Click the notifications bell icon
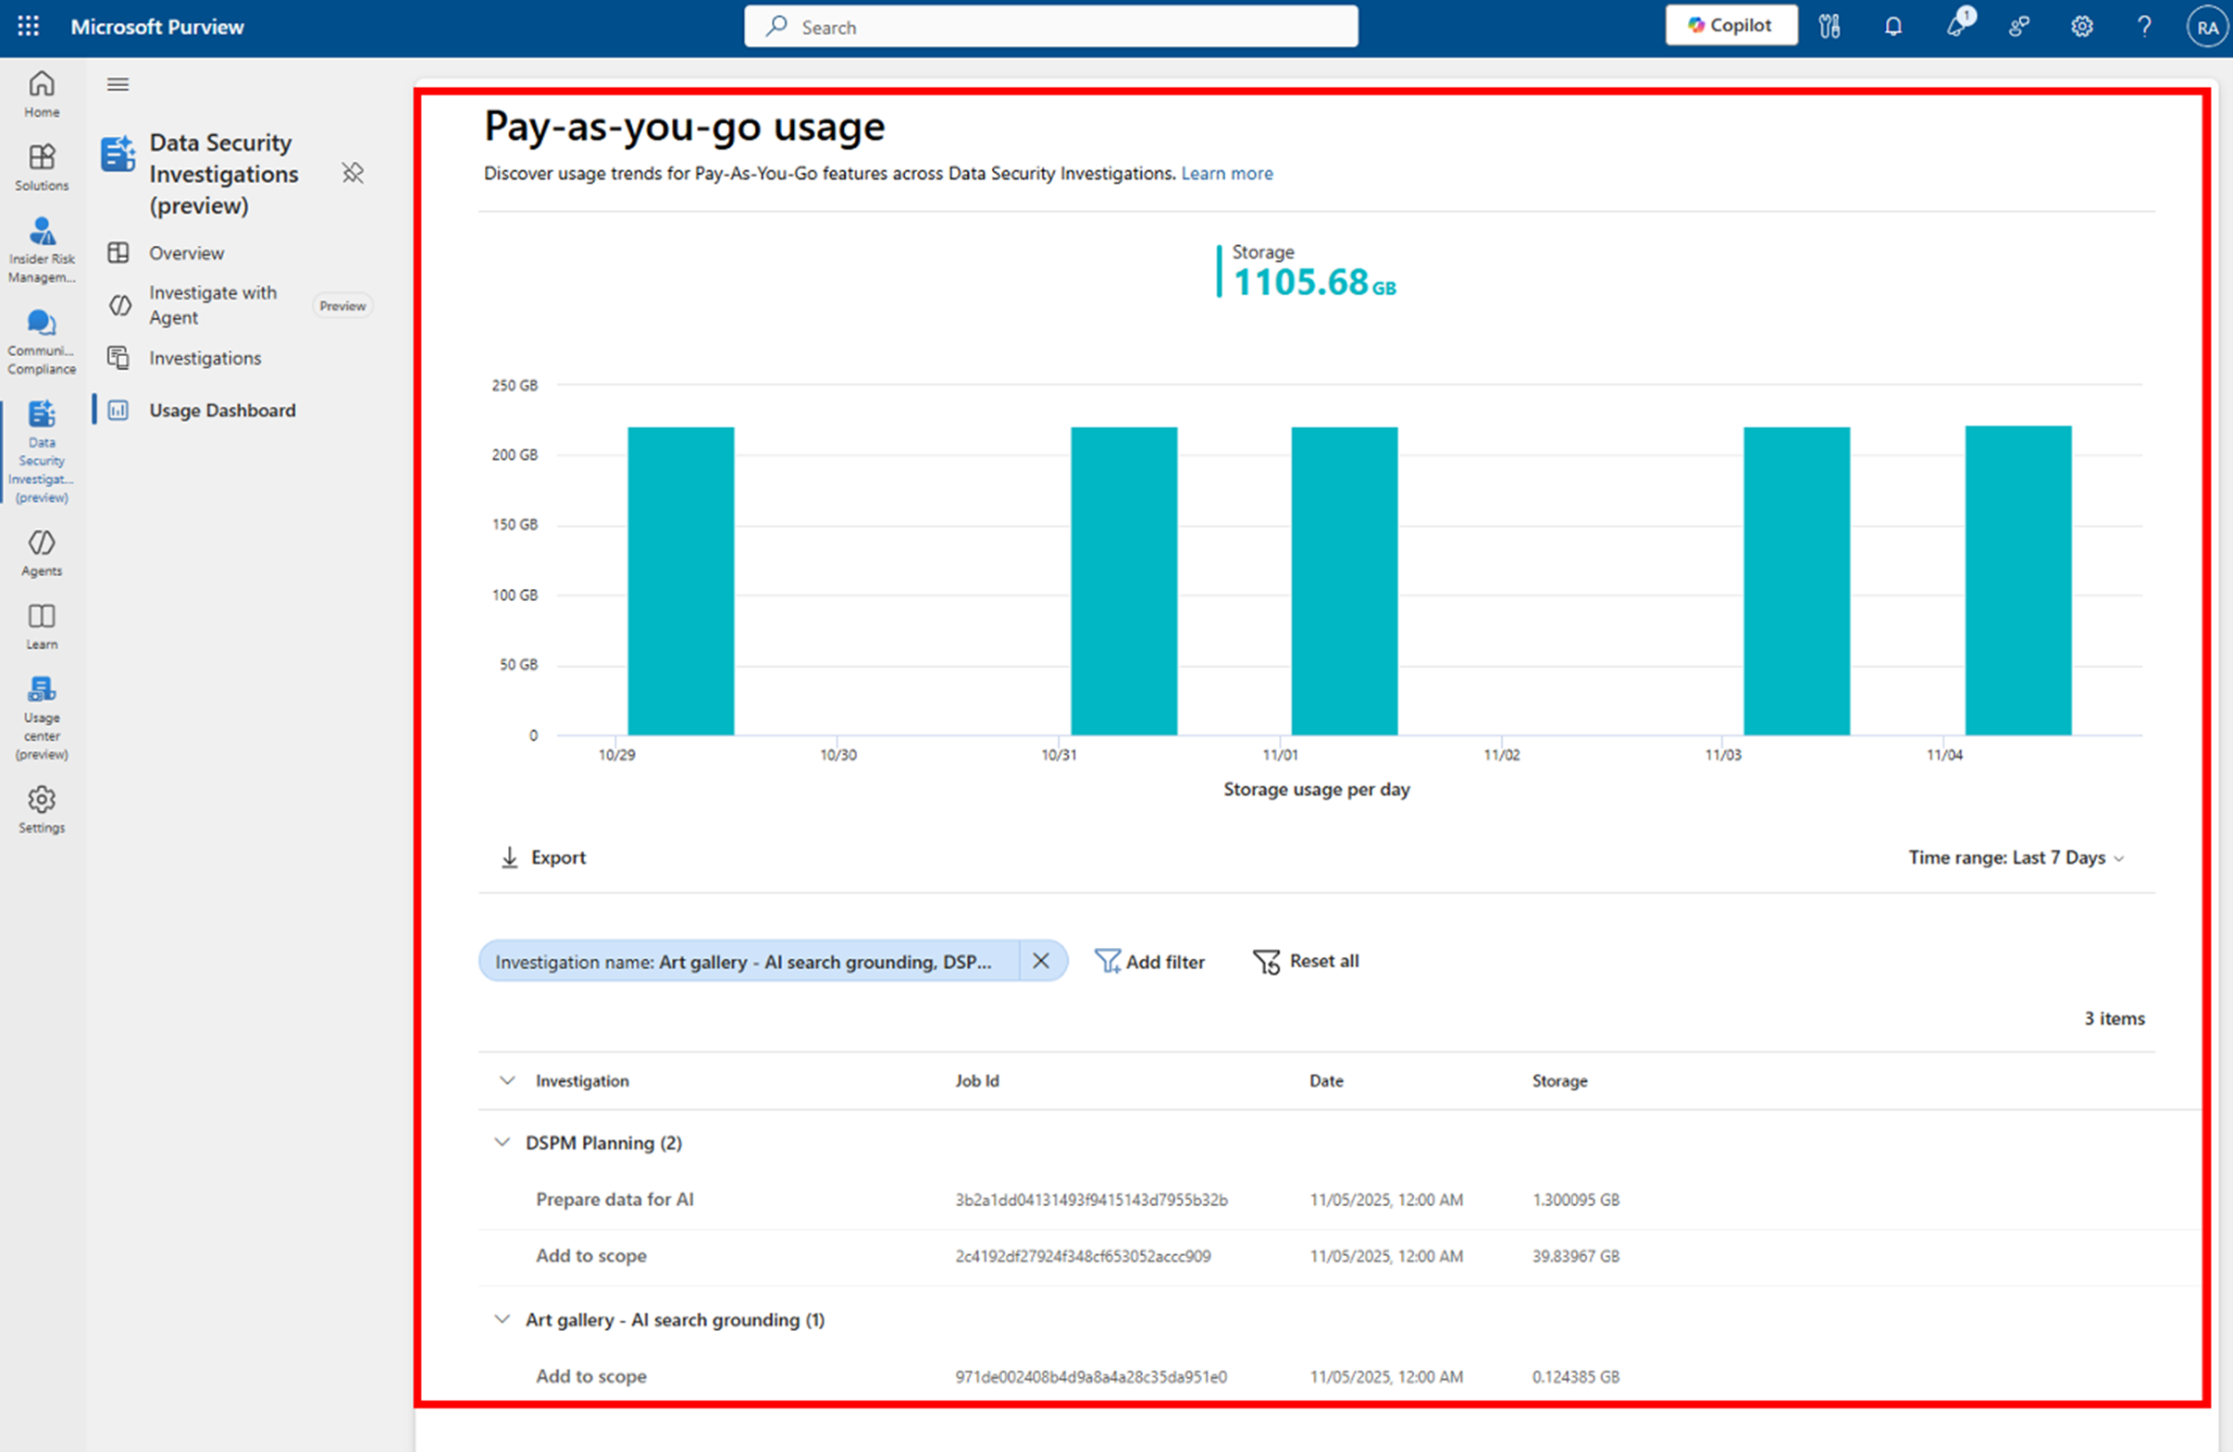 pos(1892,26)
